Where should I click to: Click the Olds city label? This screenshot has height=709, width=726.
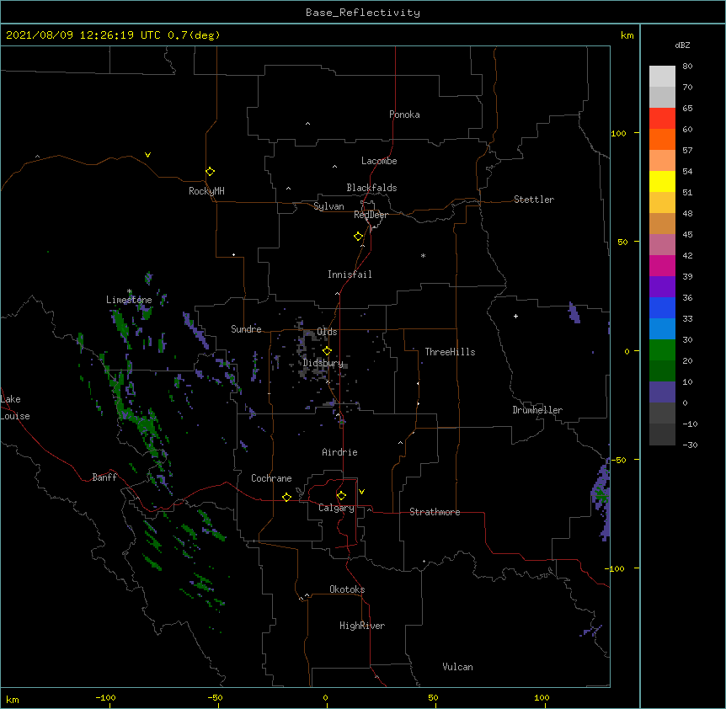[x=327, y=332]
